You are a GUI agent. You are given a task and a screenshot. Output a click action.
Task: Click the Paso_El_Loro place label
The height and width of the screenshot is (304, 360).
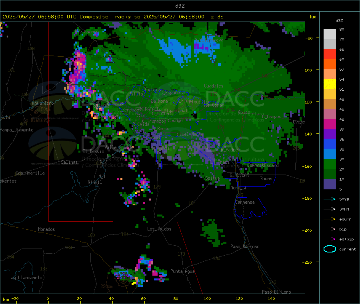[277, 292]
